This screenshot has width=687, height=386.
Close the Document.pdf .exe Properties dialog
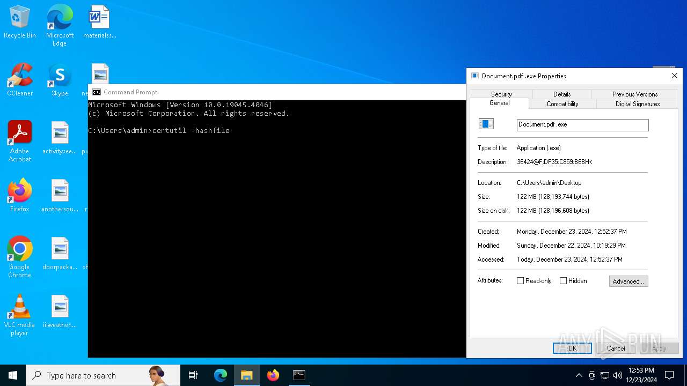coord(675,76)
